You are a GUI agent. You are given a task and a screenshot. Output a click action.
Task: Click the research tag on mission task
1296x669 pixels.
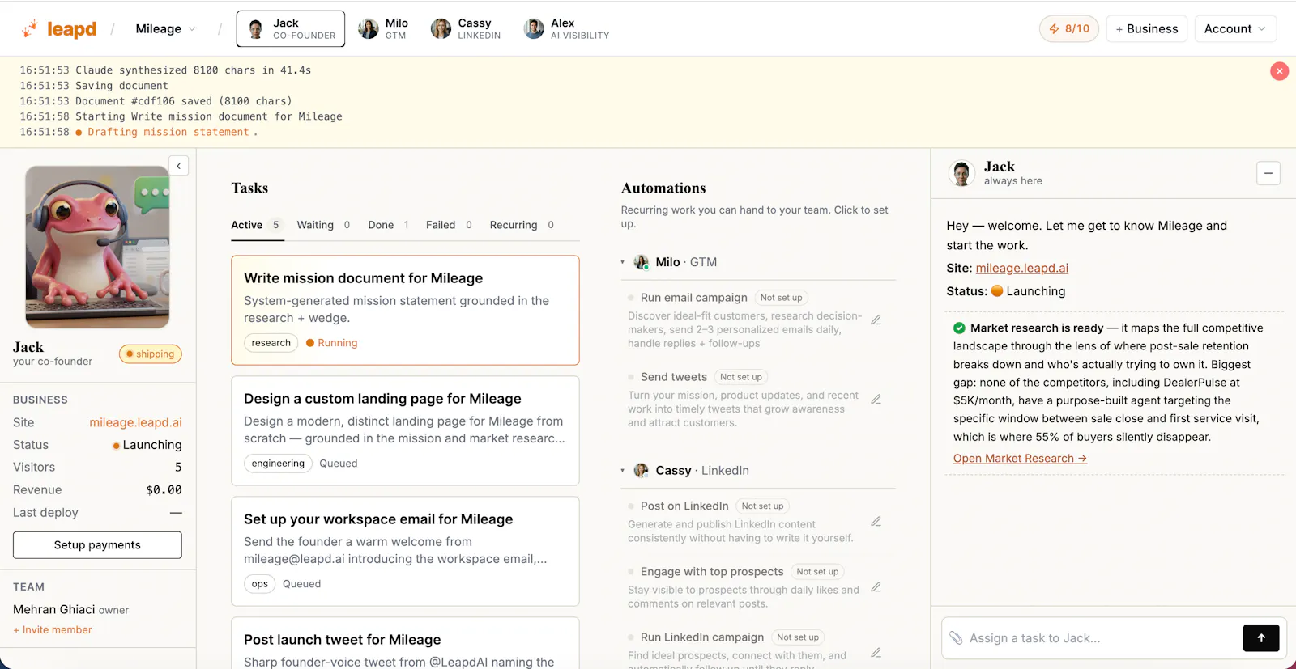point(271,343)
